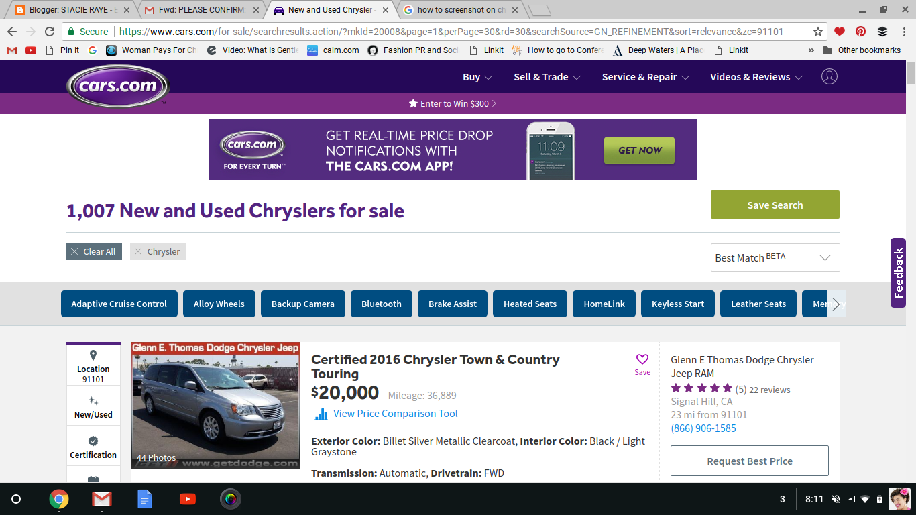Click the Buffer stack extension icon

[x=882, y=32]
